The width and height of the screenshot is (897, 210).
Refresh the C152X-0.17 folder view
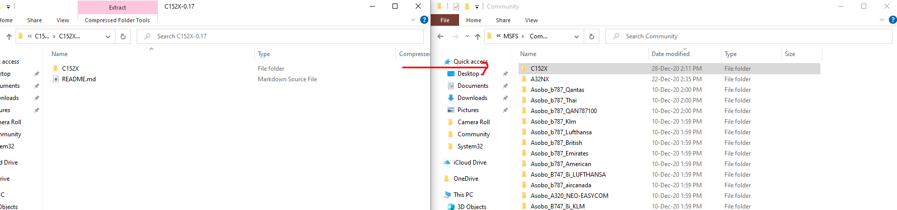coord(123,36)
